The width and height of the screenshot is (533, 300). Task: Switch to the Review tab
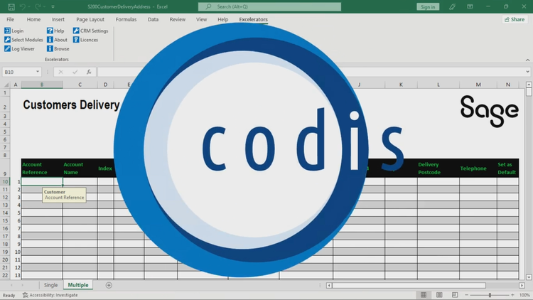tap(178, 19)
